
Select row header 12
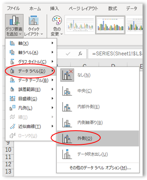point(8,164)
